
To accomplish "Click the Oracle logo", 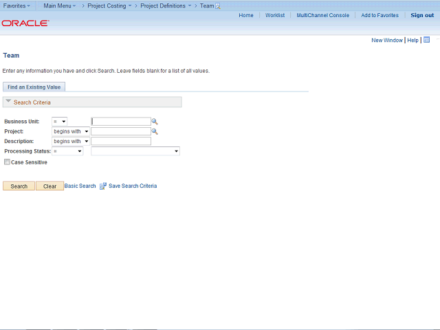I will tap(25, 23).
